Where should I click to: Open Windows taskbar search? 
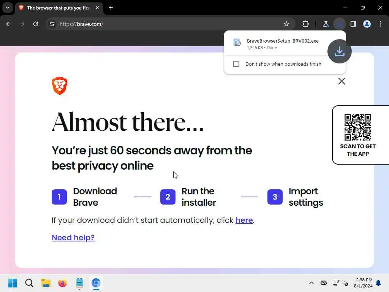point(29,283)
